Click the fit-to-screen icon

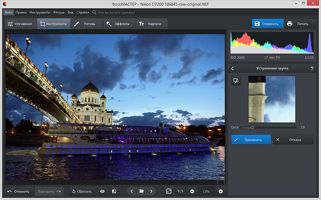click(169, 191)
